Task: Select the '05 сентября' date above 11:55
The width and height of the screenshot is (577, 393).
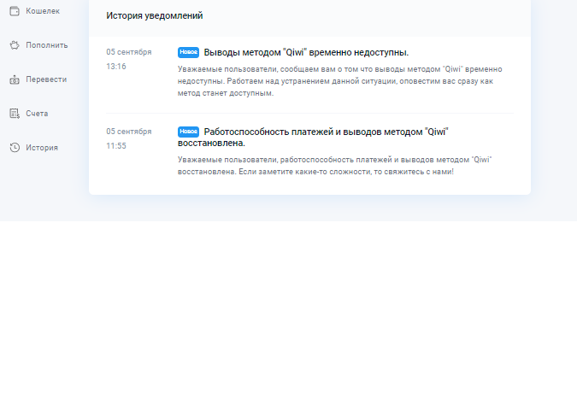Action: 129,132
